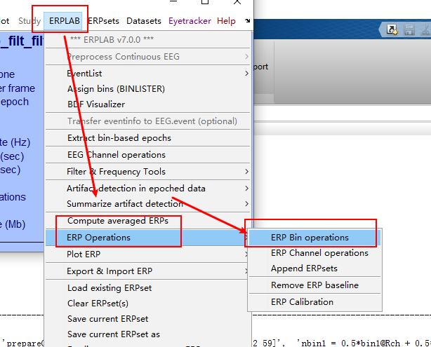The image size is (431, 347).
Task: Choose Extract bin-based epochs
Action: (x=148, y=138)
